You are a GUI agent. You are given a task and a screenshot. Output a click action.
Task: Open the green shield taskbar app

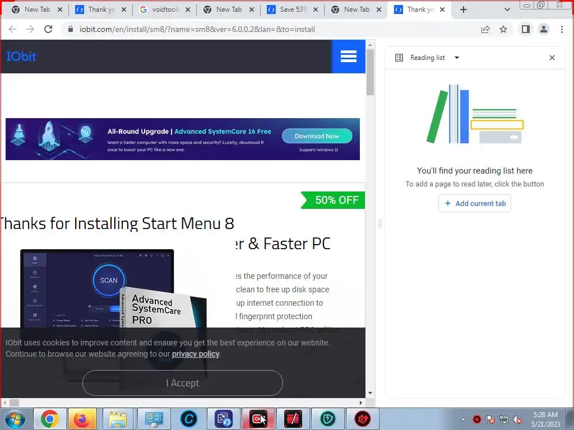pyautogui.click(x=327, y=419)
